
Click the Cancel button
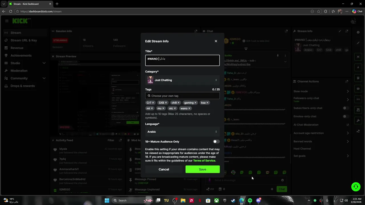164,169
